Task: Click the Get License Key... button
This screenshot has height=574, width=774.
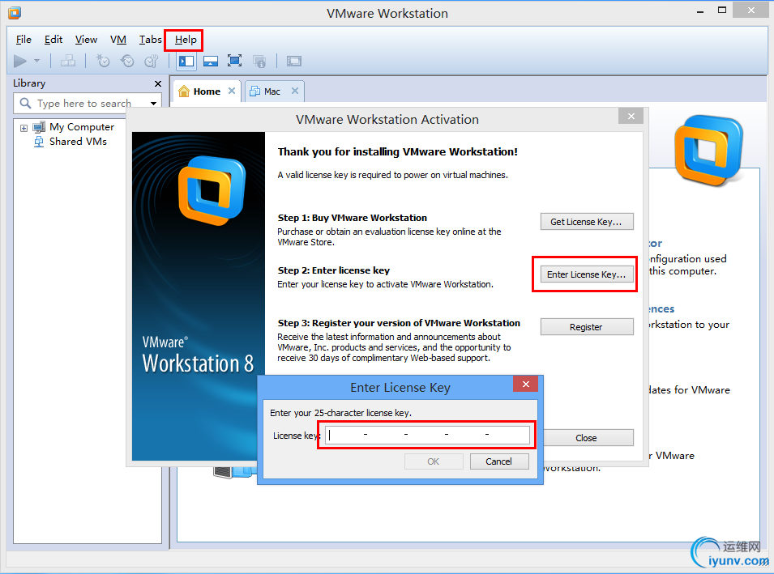Action: [x=587, y=222]
